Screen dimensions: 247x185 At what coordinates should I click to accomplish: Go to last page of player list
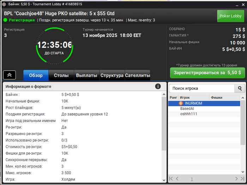242,179
